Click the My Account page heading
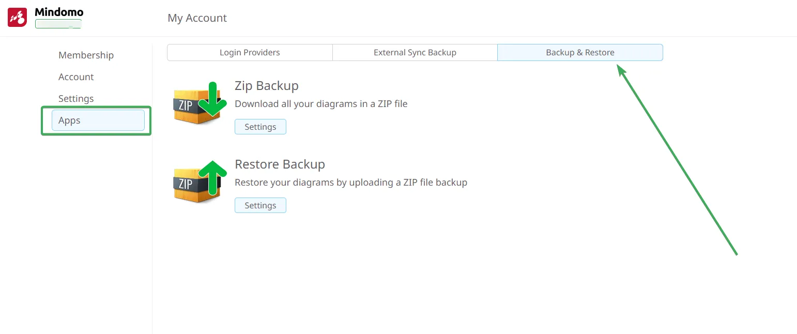Screen dimensions: 797x334 click(197, 18)
